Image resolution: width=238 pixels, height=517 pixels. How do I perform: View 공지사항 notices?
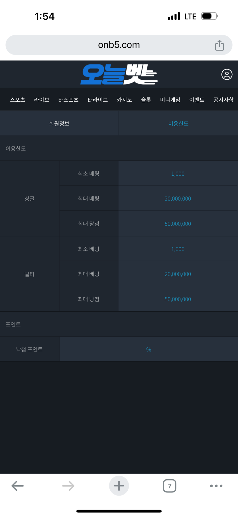(223, 100)
